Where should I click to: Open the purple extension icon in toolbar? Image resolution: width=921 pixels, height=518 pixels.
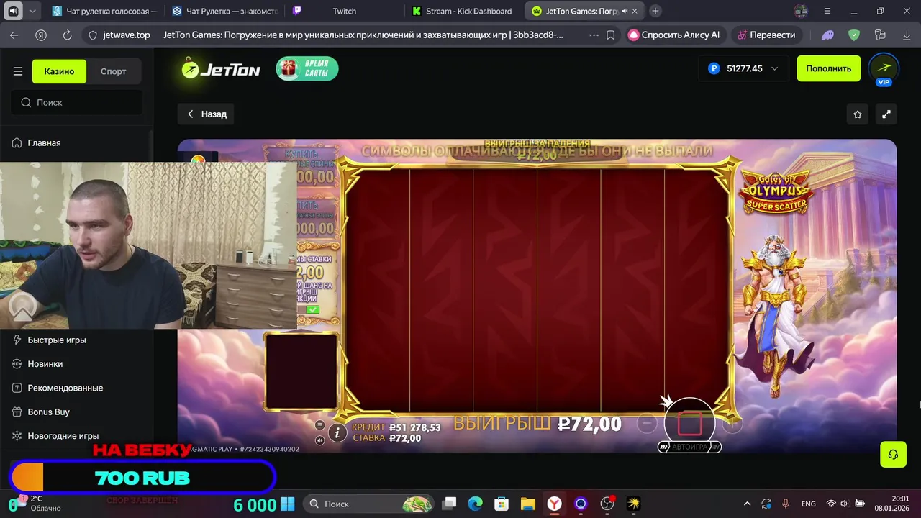(827, 35)
